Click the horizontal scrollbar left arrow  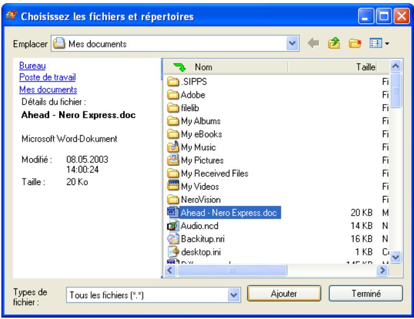tap(170, 270)
